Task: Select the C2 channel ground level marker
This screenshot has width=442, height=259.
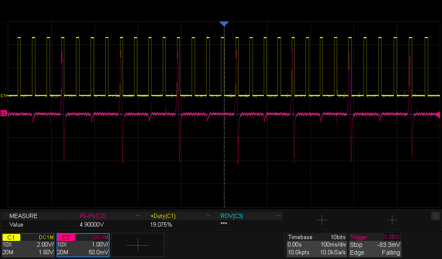Action: (x=3, y=113)
